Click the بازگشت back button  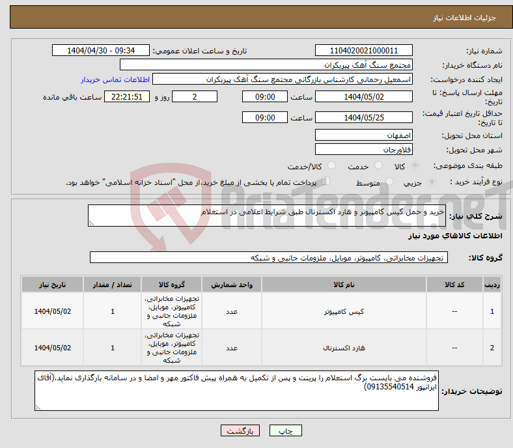coord(240,430)
